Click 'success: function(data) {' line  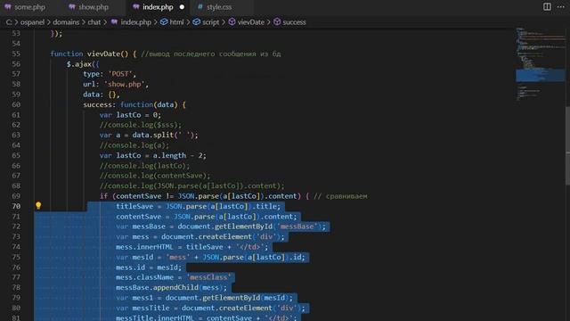[134, 105]
